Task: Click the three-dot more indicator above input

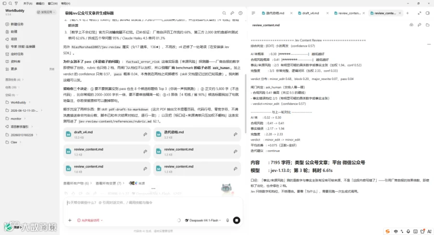Action: pyautogui.click(x=153, y=189)
